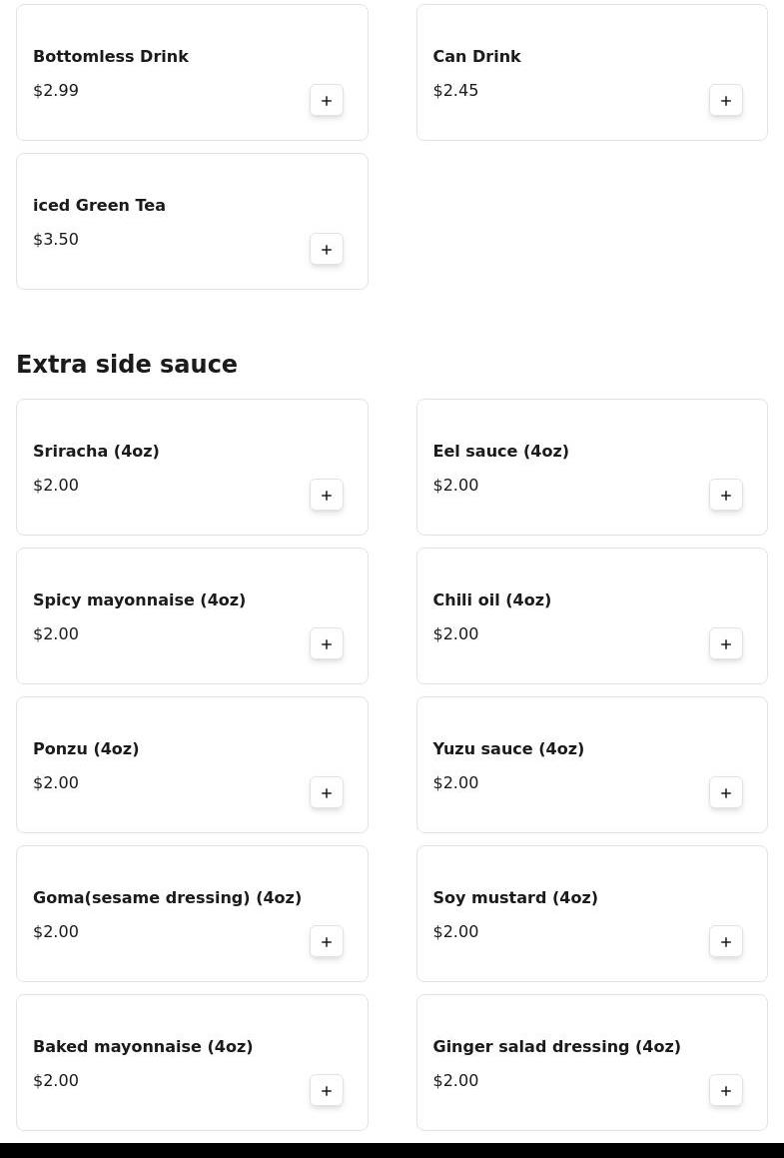Add Ponzu (4oz) with plus icon

[327, 792]
